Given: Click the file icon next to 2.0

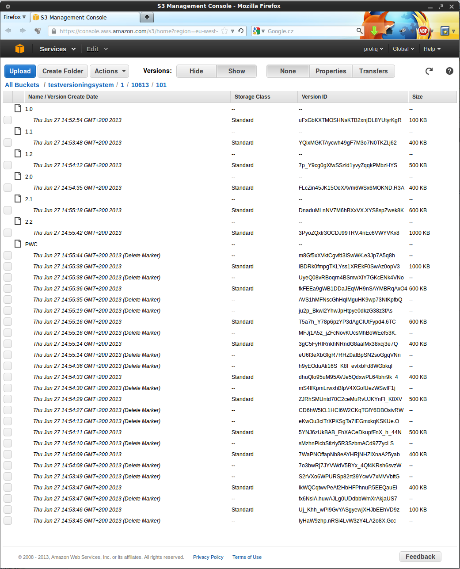Looking at the screenshot, I should tap(18, 176).
